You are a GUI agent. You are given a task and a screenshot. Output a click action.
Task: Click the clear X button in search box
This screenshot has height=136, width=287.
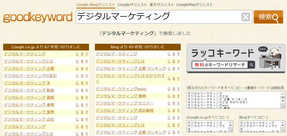tap(246, 17)
